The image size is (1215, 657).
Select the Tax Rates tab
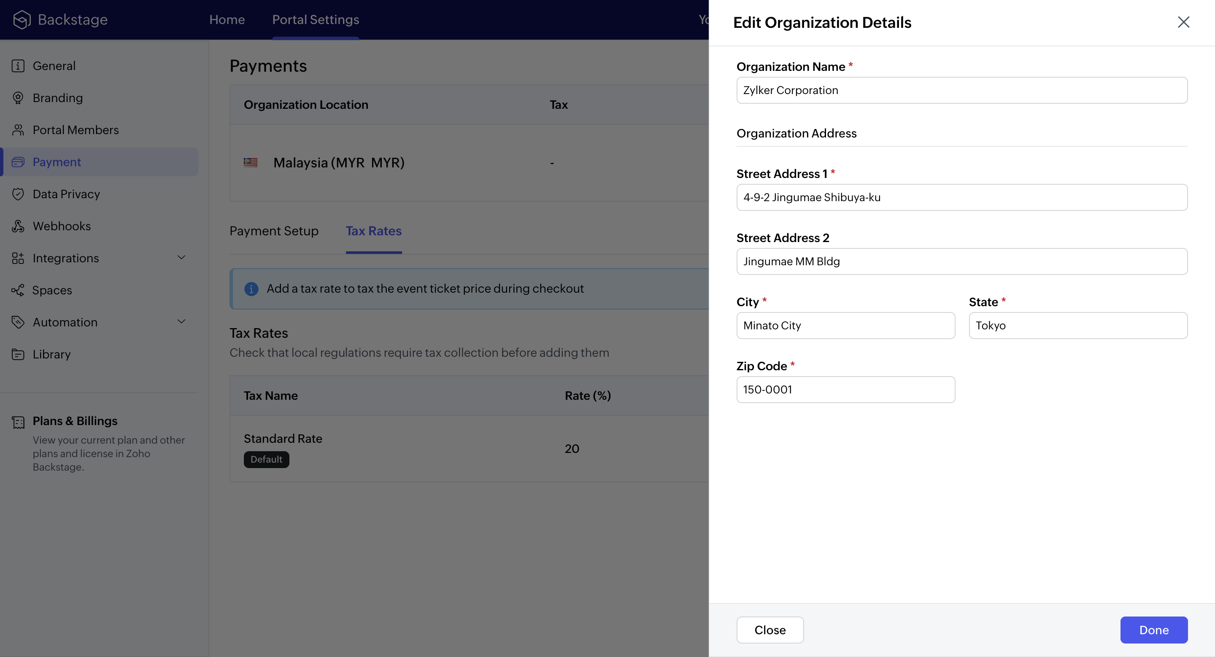[373, 231]
